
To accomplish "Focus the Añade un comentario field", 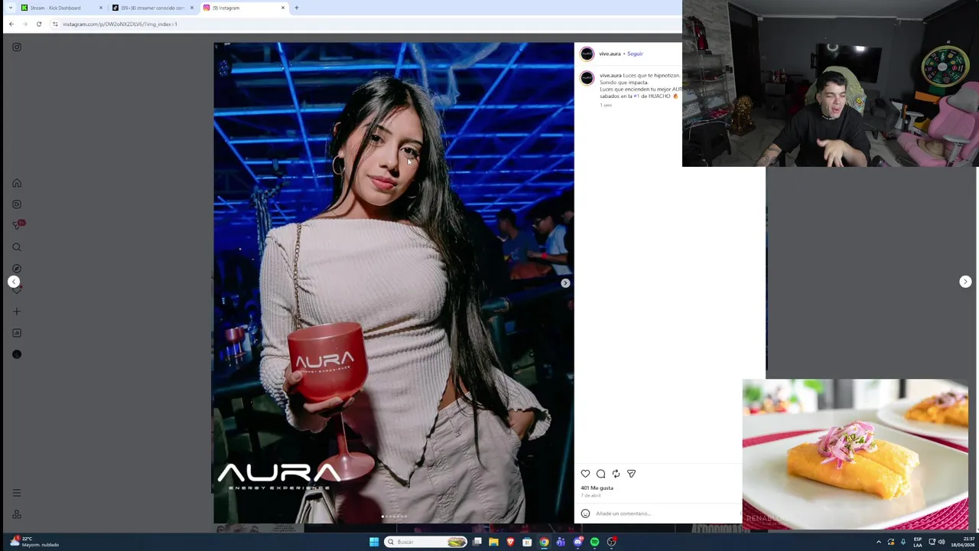I will (x=665, y=514).
